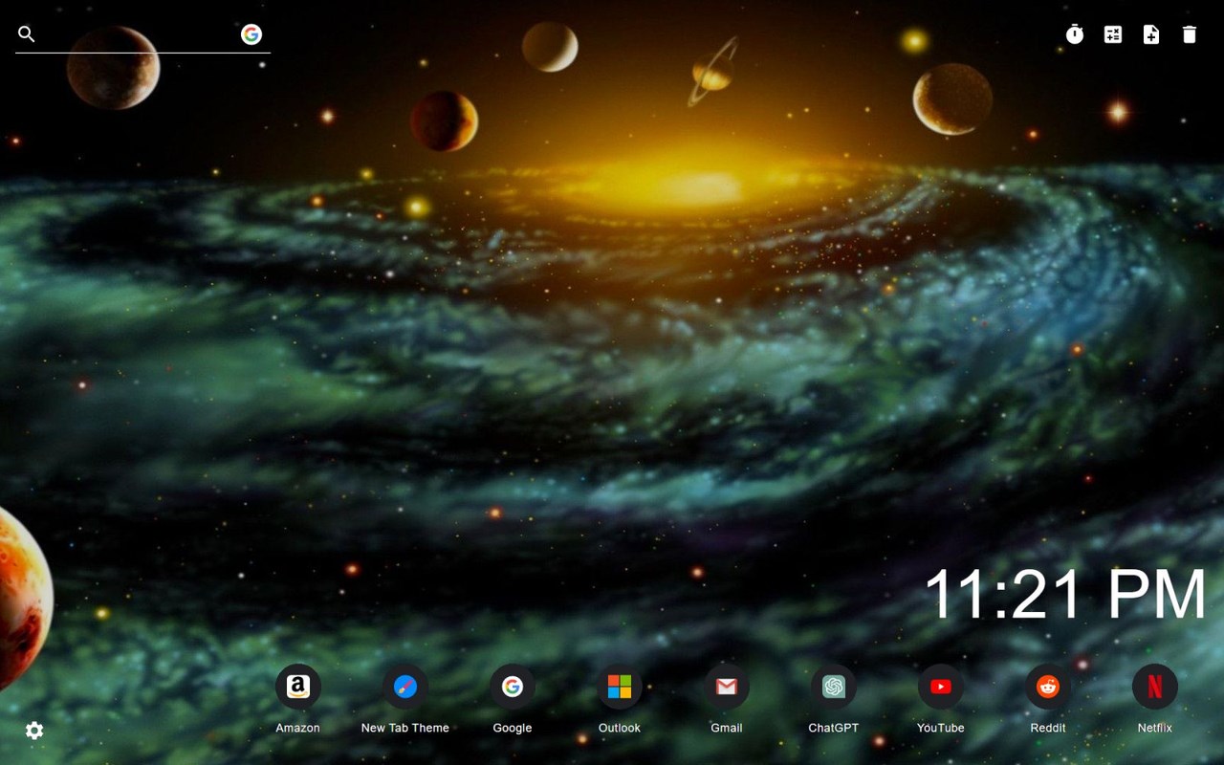Click the New Tab Theme text label
This screenshot has height=765, width=1224.
point(405,728)
